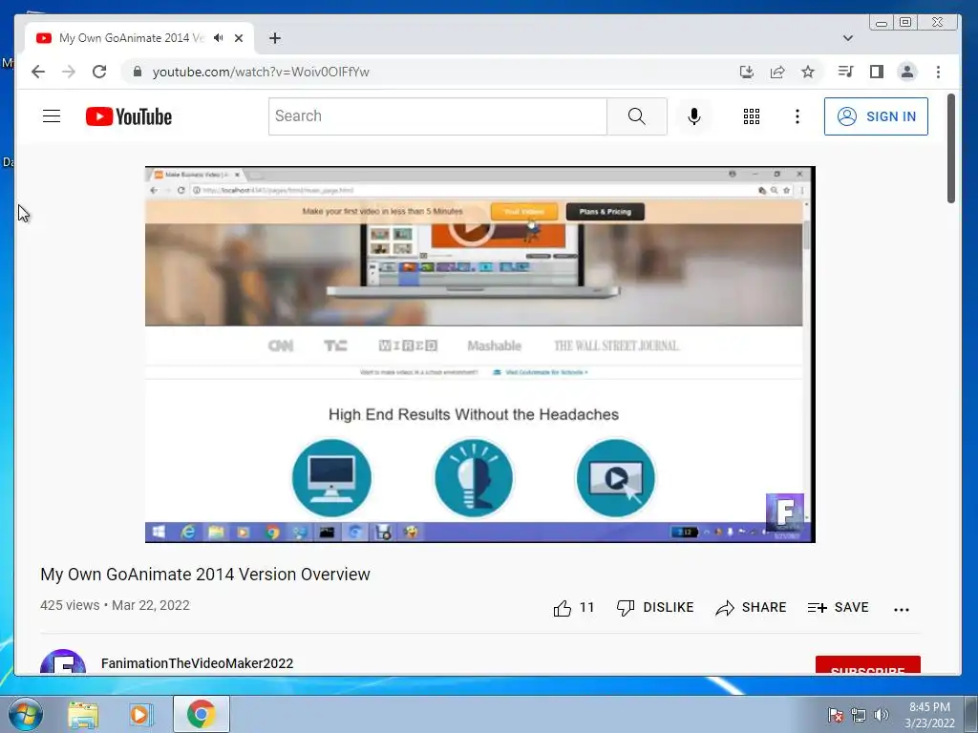978x733 pixels.
Task: Open Chrome three-dot menu
Action: (x=938, y=72)
